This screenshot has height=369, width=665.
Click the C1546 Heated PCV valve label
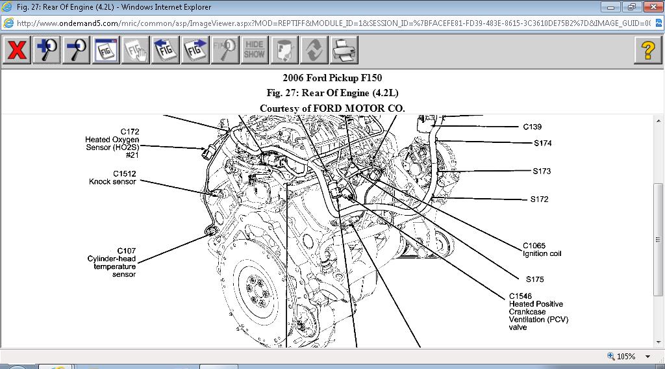coord(538,312)
